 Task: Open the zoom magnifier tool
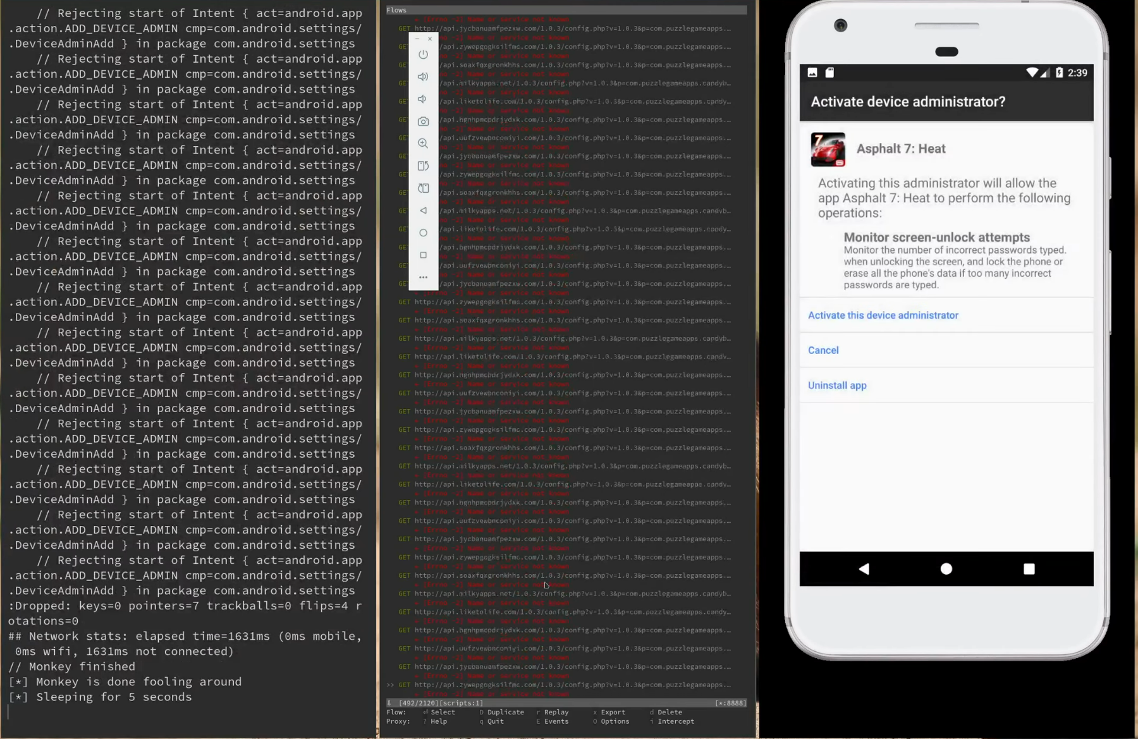[422, 143]
